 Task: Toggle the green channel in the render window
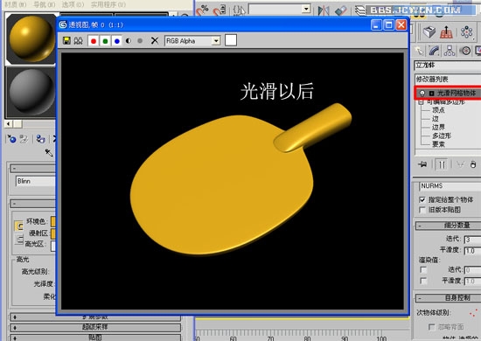pos(105,41)
